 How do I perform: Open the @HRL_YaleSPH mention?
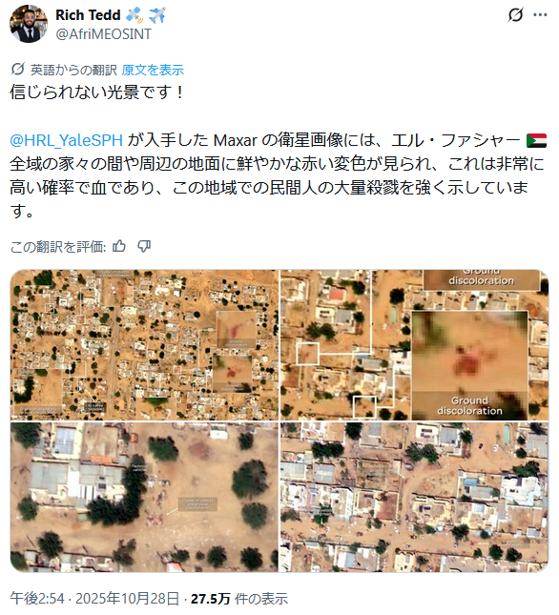[x=66, y=140]
